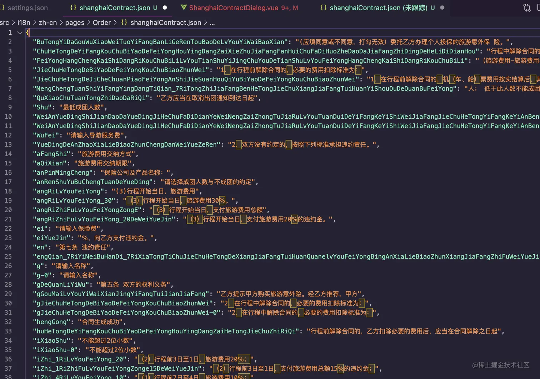Open the compare changes icon in the editor toolbar
The height and width of the screenshot is (379, 540).
click(x=527, y=7)
